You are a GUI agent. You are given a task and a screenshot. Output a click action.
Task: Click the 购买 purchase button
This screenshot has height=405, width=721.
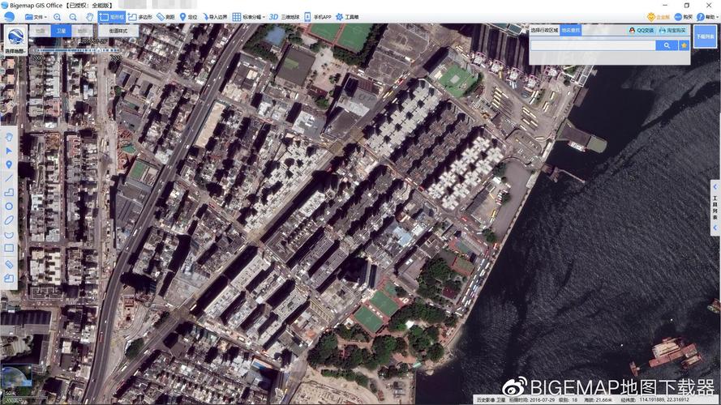[684, 17]
